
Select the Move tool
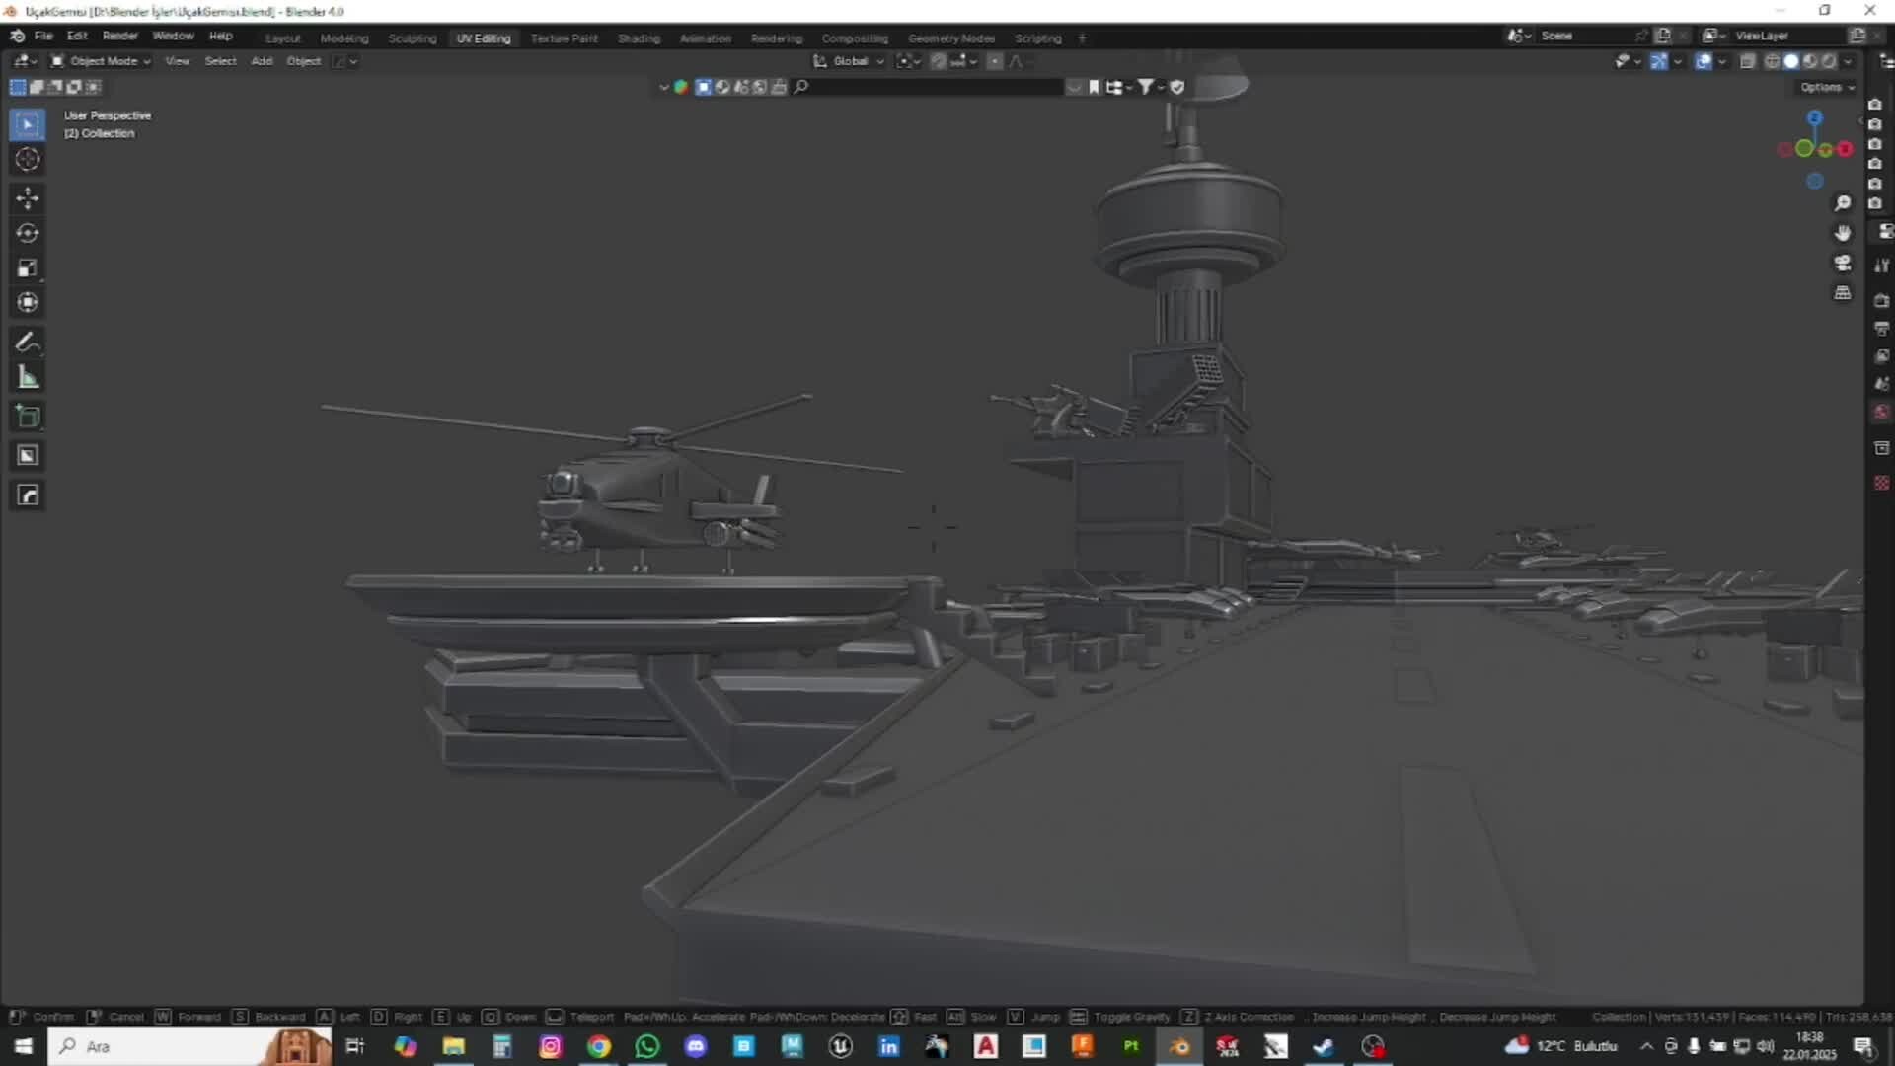[27, 197]
